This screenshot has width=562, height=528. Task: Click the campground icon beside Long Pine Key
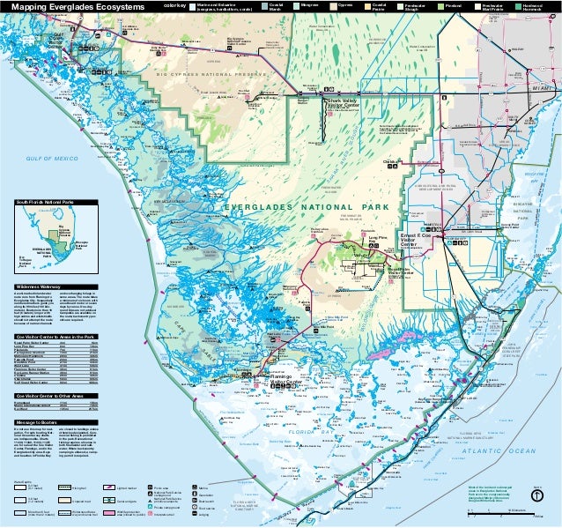tap(372, 246)
